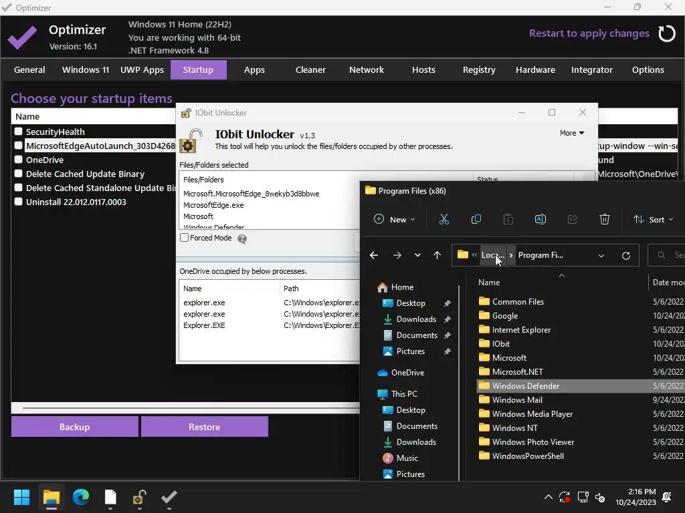
Task: Refresh the Program Files (x86) folder view
Action: pos(626,256)
